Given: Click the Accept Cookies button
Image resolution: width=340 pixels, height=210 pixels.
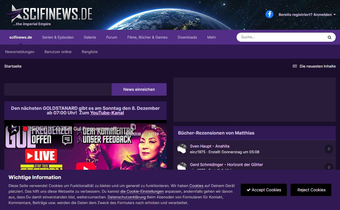Looking at the screenshot, I should (264, 190).
